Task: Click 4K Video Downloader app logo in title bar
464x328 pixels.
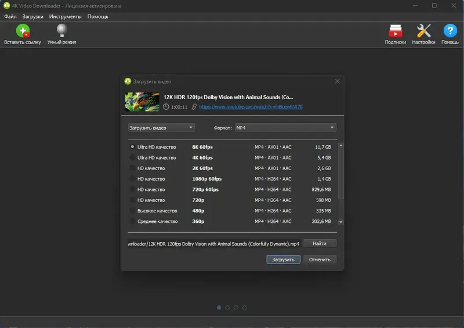Action: 6,6
